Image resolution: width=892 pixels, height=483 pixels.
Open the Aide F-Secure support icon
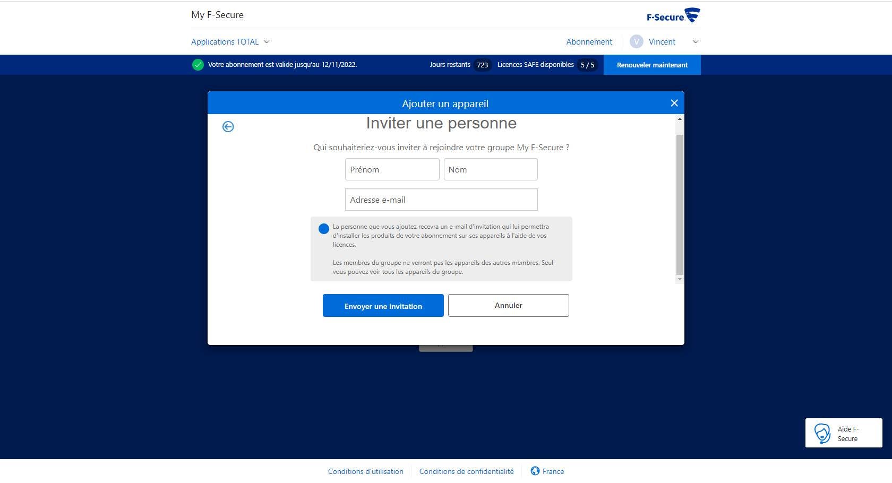point(822,433)
